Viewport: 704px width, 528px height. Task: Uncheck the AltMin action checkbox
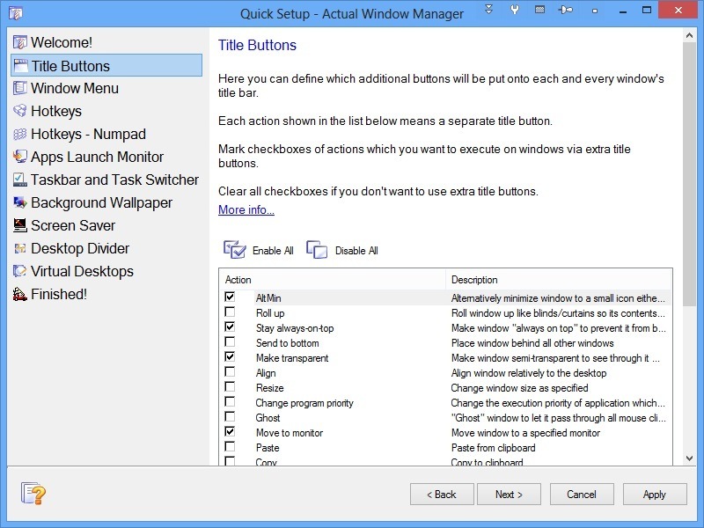pyautogui.click(x=231, y=298)
